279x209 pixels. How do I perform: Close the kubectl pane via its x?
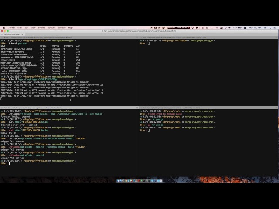pos(2,37)
